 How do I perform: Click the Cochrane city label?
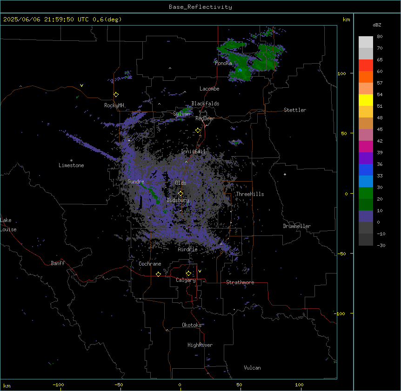click(x=150, y=264)
